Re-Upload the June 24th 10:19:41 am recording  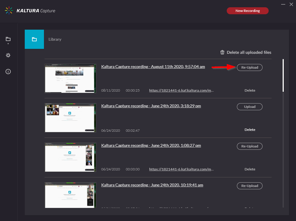pyautogui.click(x=249, y=186)
